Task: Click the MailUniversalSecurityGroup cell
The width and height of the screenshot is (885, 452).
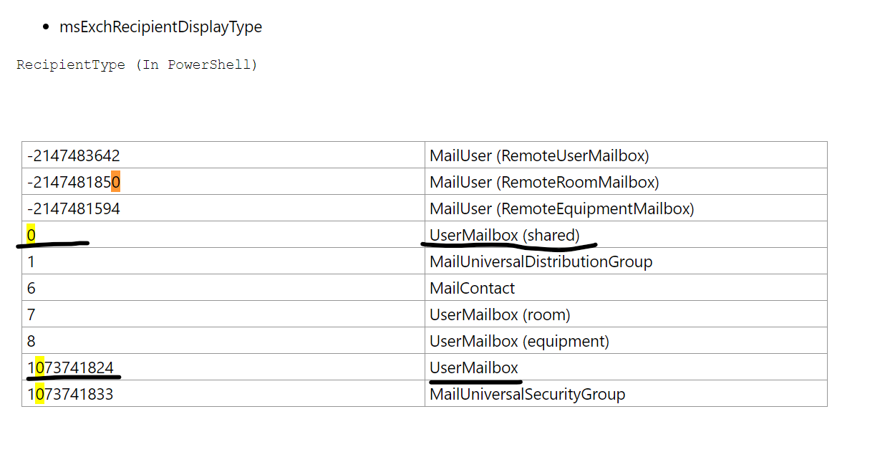Action: coord(626,394)
